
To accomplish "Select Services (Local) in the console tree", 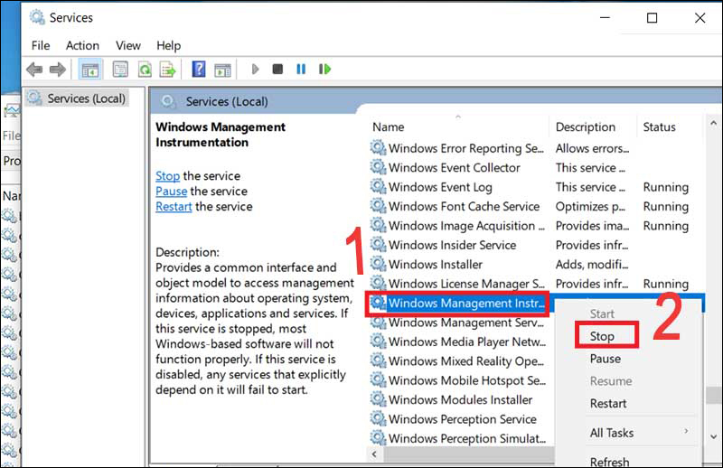I will 86,98.
